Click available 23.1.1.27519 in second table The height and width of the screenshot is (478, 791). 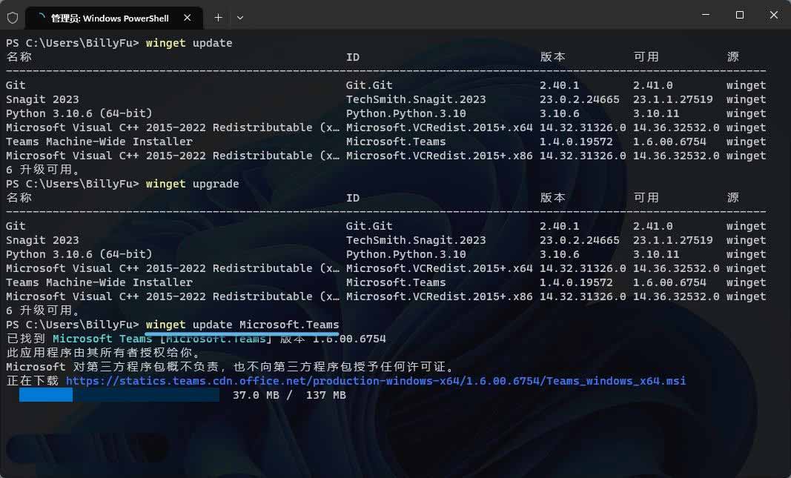click(673, 240)
